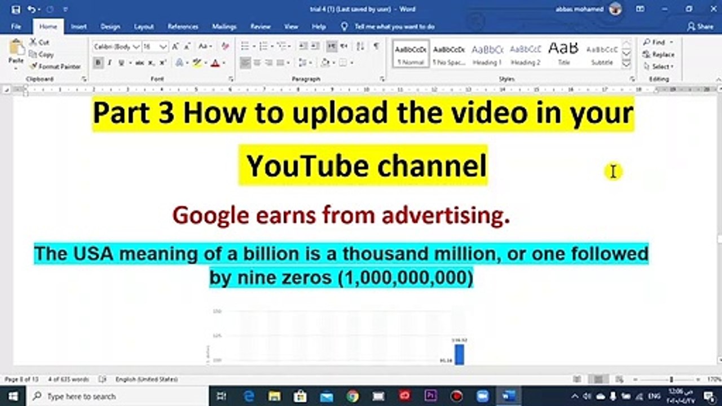Toggle Bold formatting
The width and height of the screenshot is (722, 406).
[98, 63]
